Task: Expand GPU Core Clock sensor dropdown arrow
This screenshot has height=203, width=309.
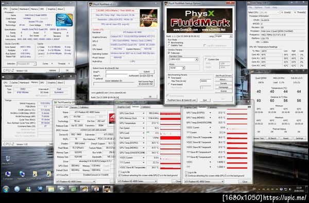Action: [x=144, y=113]
